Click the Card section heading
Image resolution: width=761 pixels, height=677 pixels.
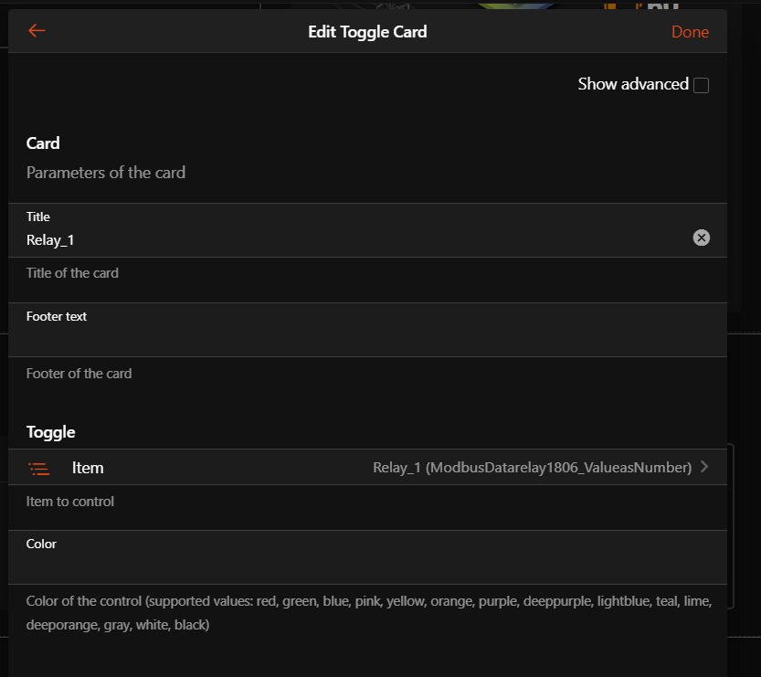[43, 143]
